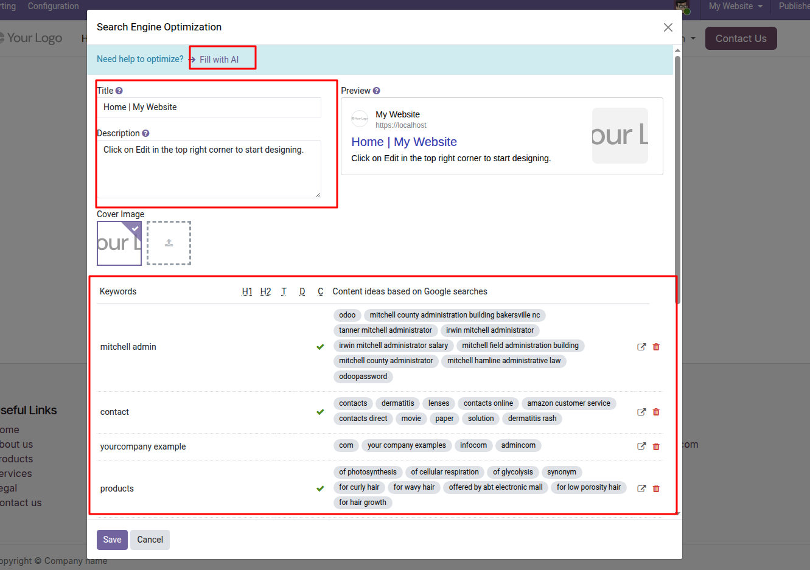The height and width of the screenshot is (570, 810).
Task: Click the Description help question icon
Action: [x=145, y=133]
